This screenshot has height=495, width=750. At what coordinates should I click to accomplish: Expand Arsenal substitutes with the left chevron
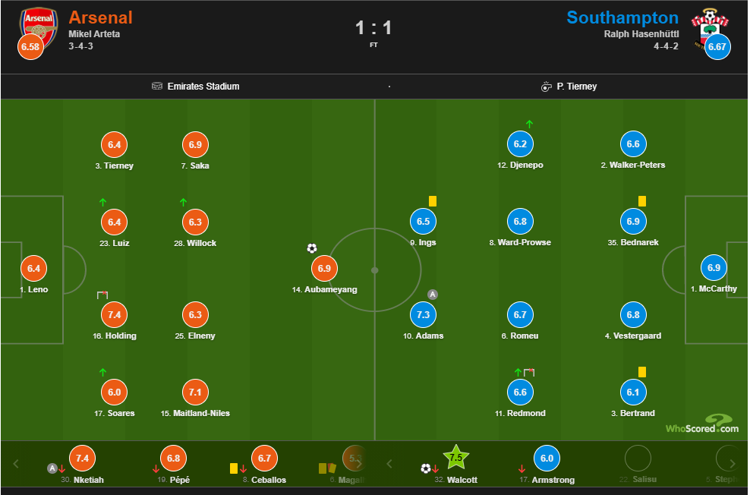coord(16,463)
